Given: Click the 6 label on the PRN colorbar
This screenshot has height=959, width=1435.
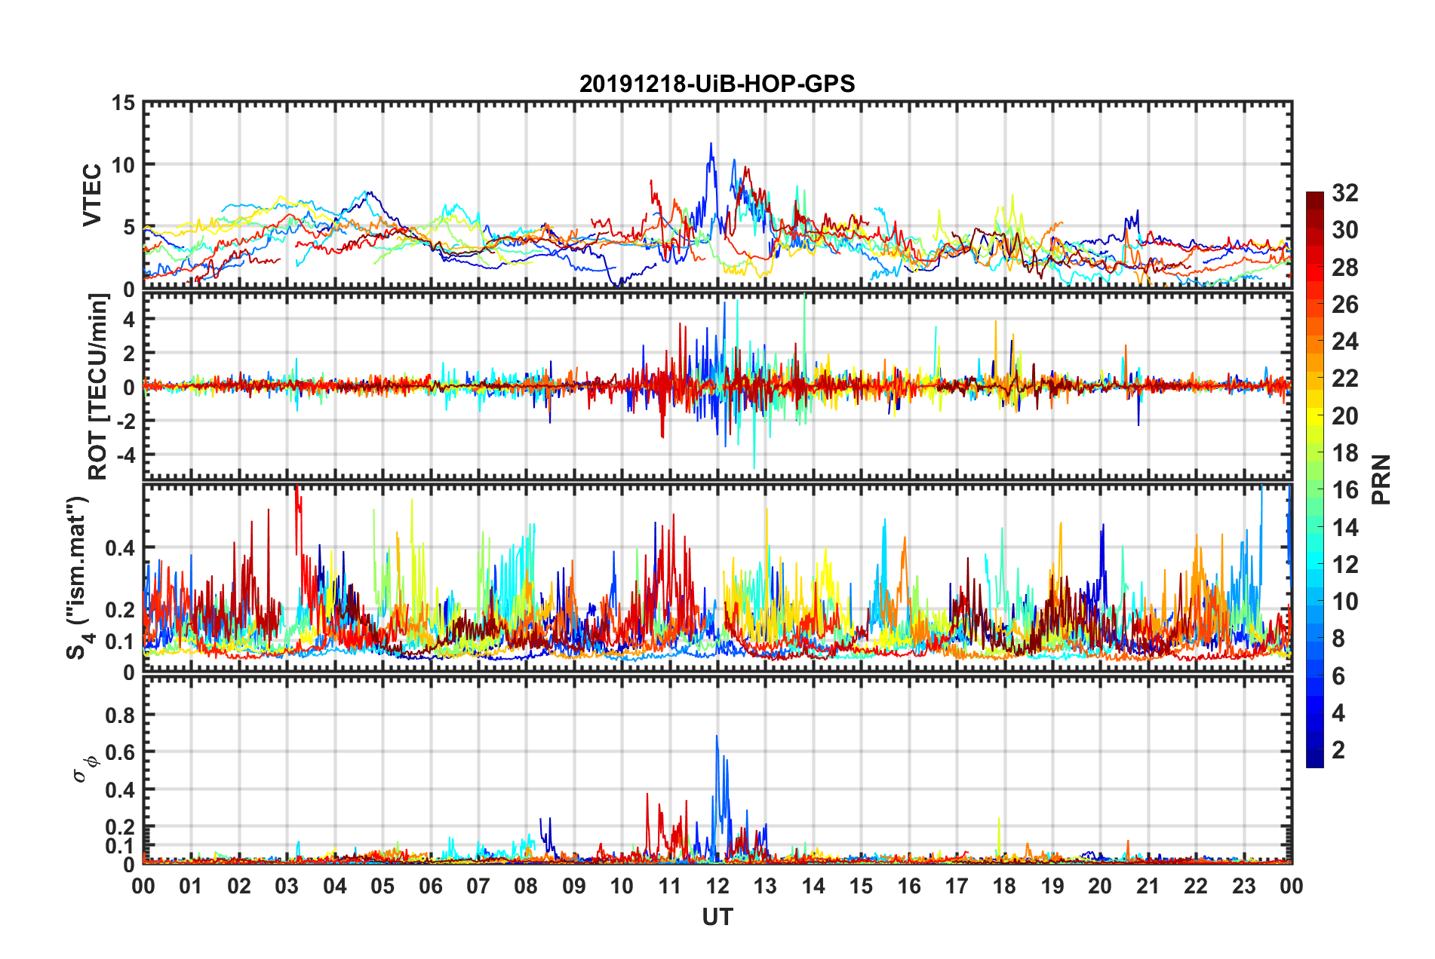Looking at the screenshot, I should [1338, 676].
